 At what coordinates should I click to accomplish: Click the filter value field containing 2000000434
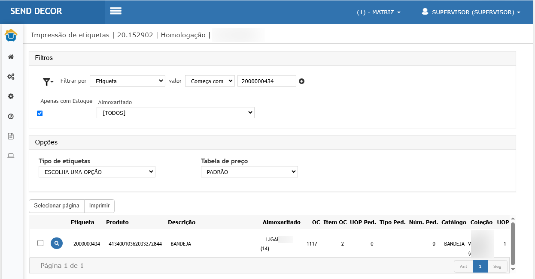point(267,81)
